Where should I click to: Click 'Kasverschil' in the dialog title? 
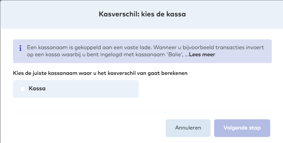113,14
